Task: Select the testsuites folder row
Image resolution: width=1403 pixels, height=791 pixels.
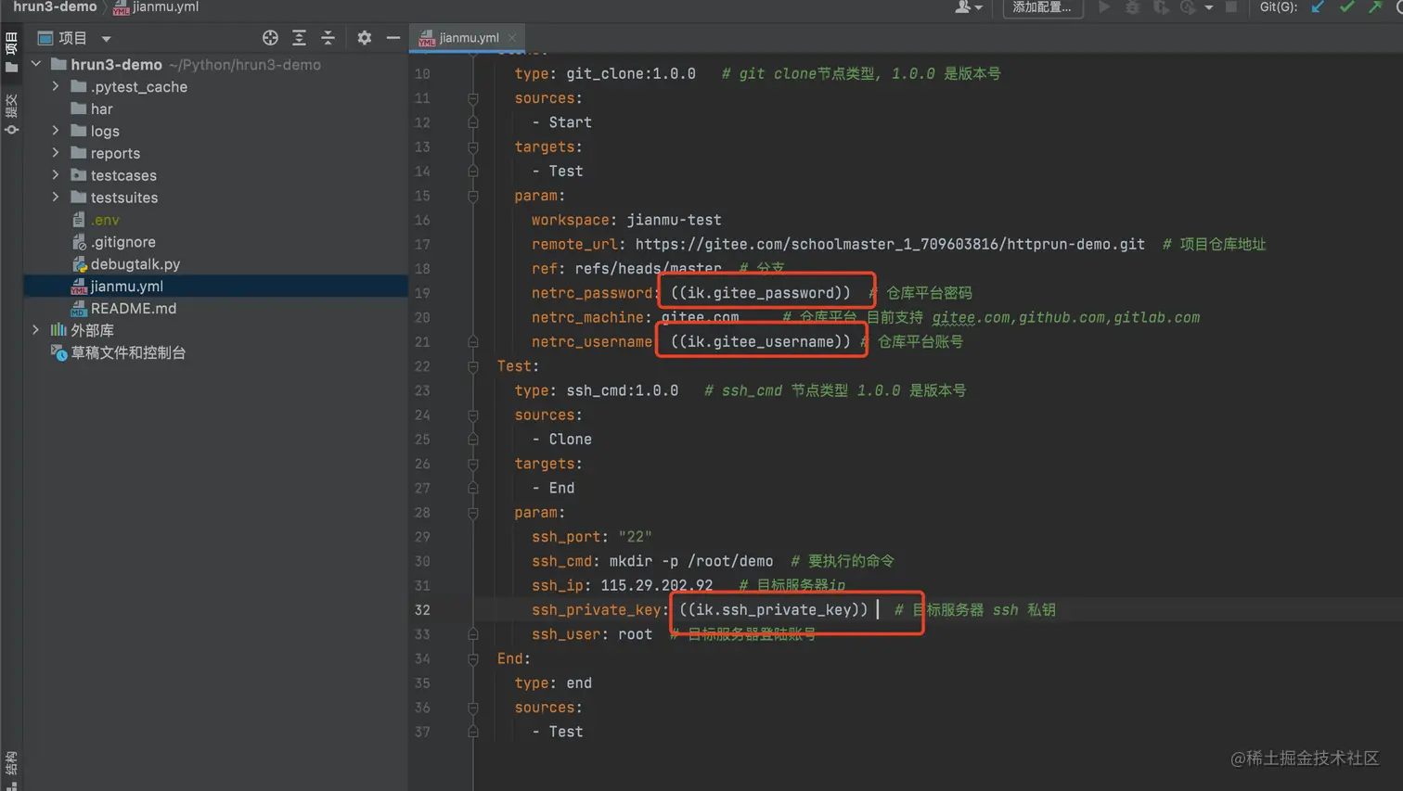Action: click(216, 198)
